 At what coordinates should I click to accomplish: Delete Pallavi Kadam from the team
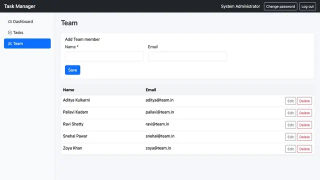coord(304,113)
